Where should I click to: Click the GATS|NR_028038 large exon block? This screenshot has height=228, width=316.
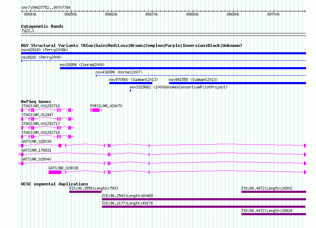[55, 172]
